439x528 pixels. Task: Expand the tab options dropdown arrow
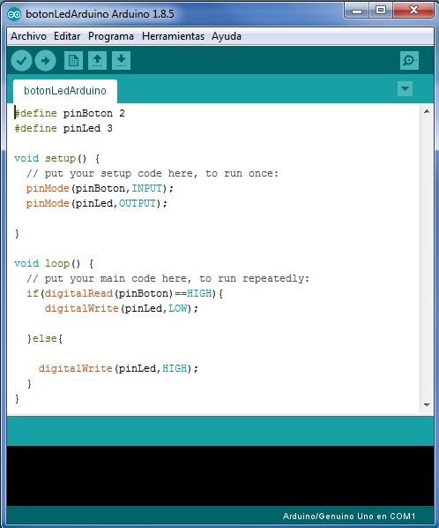click(405, 89)
